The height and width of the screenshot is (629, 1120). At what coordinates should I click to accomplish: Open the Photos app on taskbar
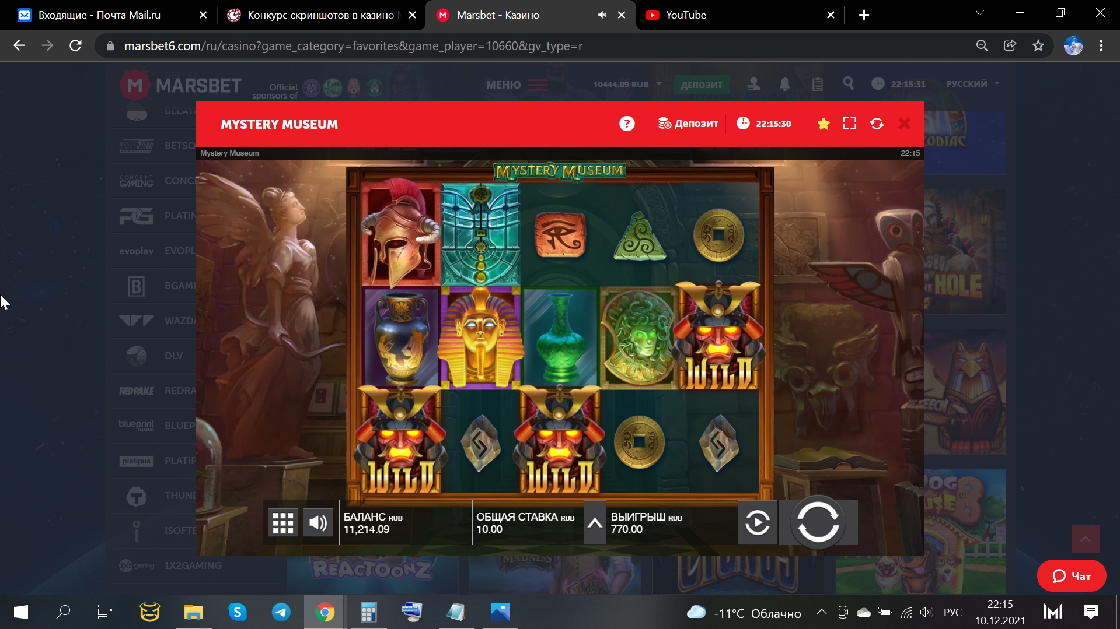point(500,612)
